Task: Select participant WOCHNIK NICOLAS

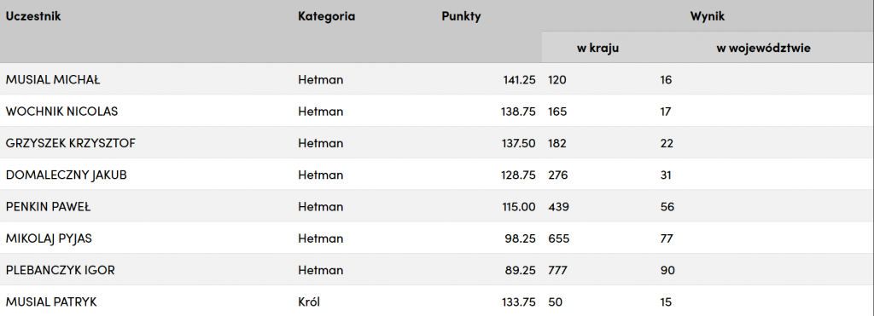Action: [x=61, y=112]
